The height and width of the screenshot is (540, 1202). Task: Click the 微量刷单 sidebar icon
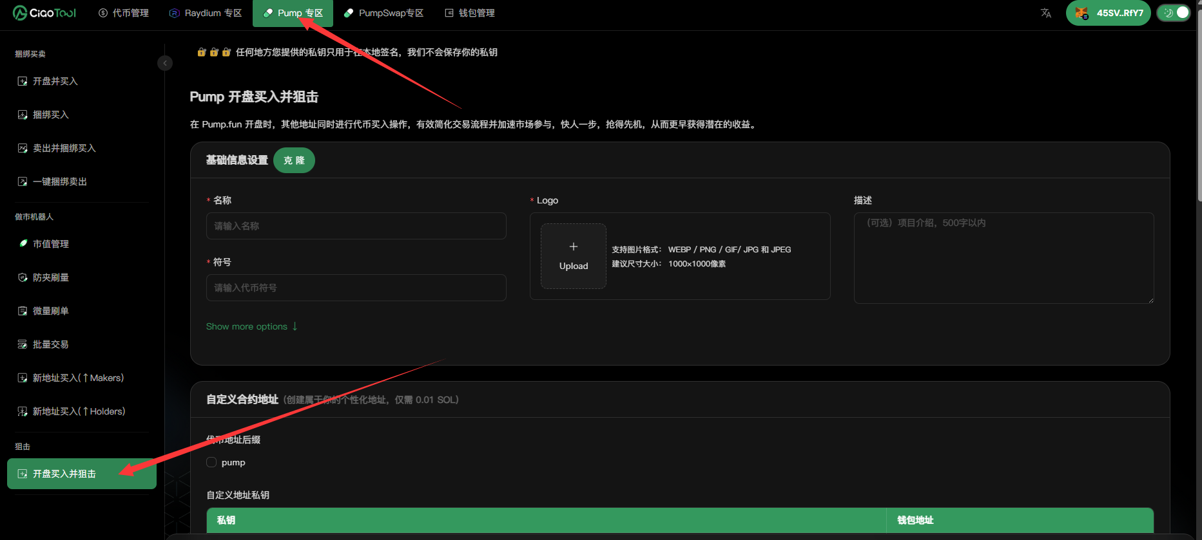(23, 311)
